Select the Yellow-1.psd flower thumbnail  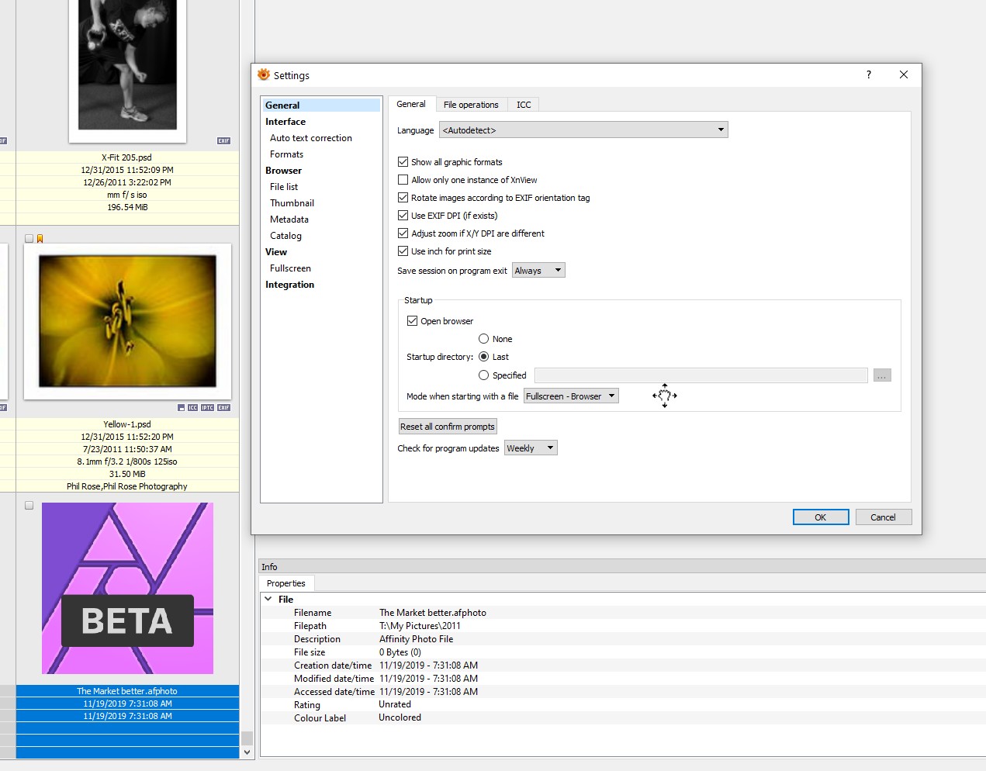coord(127,321)
